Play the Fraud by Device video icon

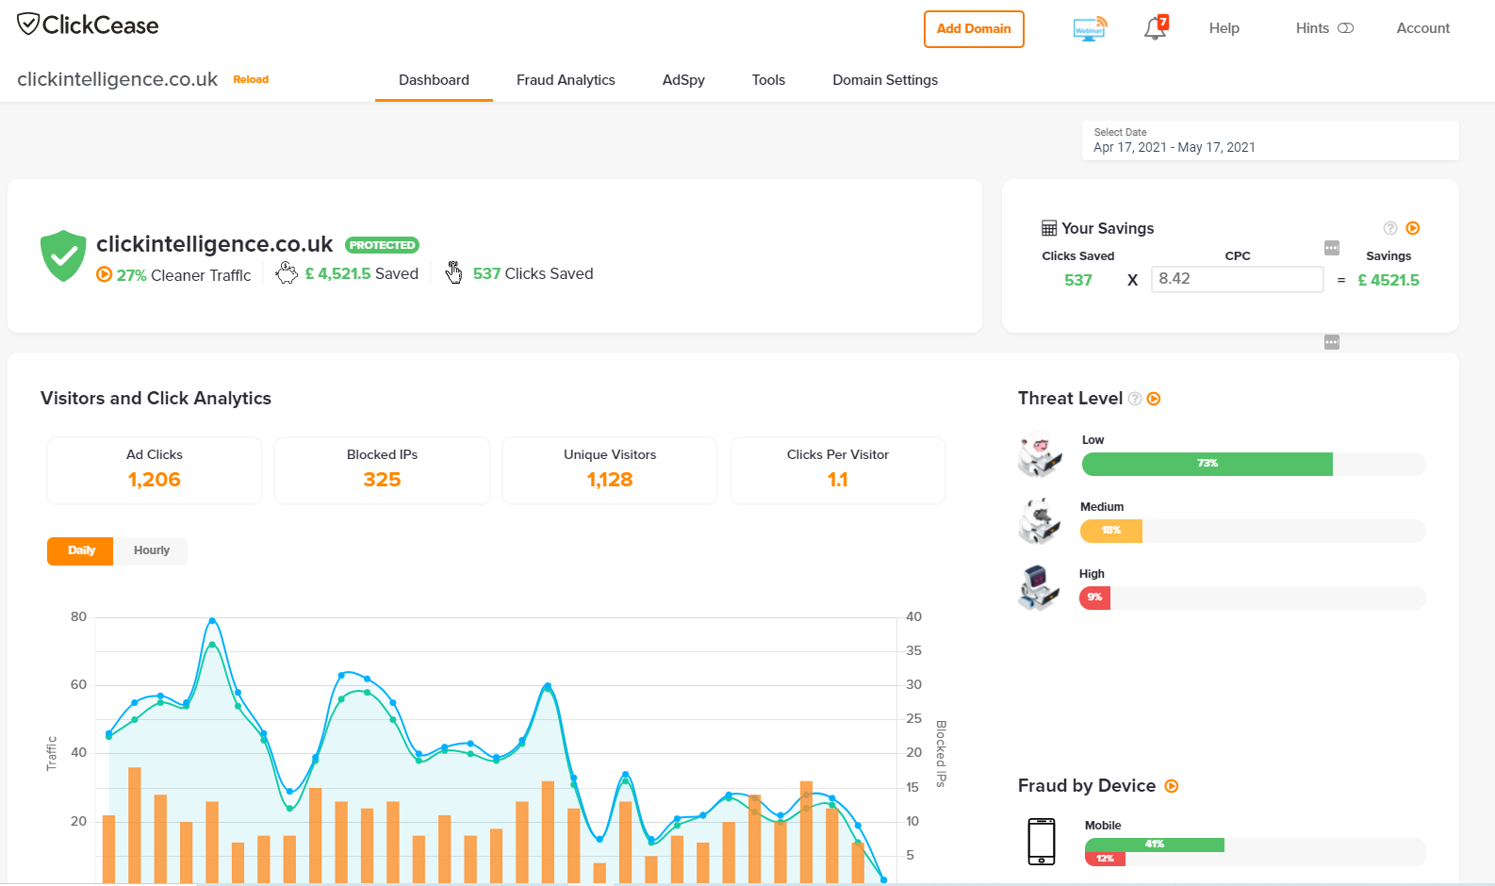click(x=1172, y=786)
